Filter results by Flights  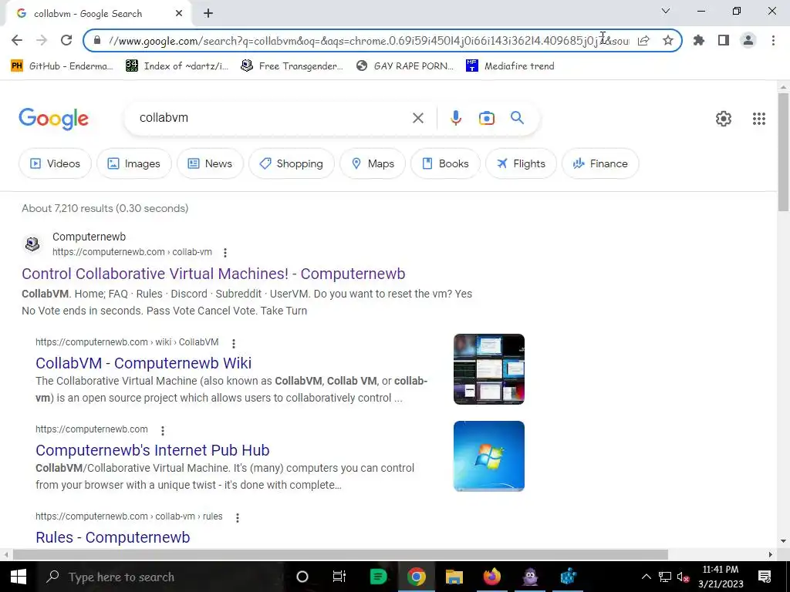pyautogui.click(x=521, y=163)
